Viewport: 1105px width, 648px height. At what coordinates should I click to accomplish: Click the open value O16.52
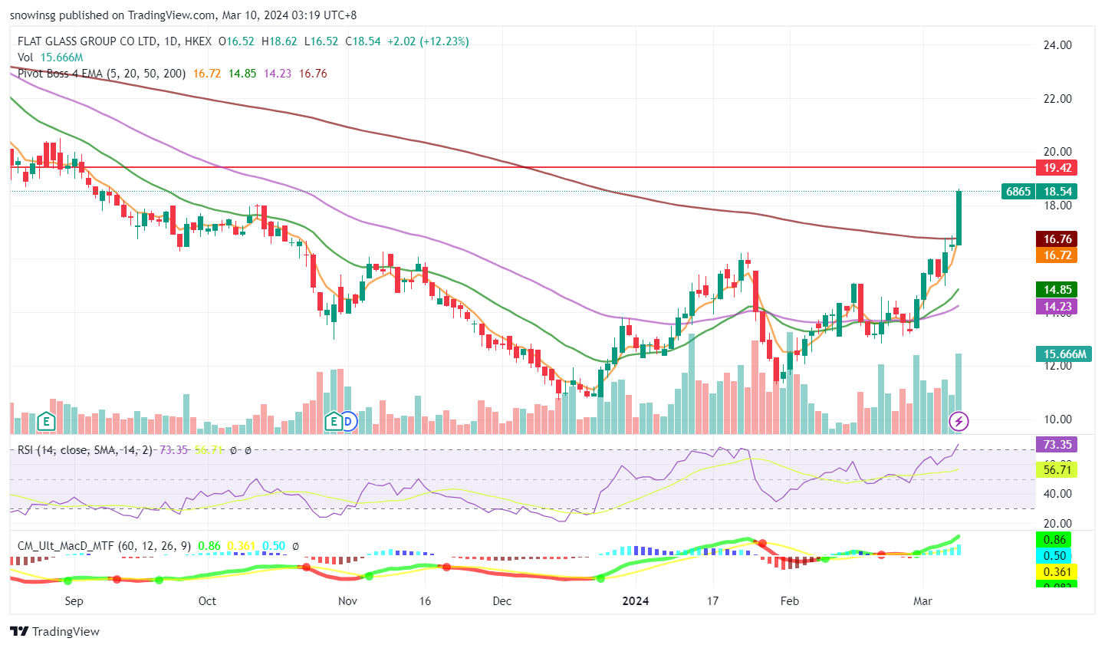coord(236,41)
